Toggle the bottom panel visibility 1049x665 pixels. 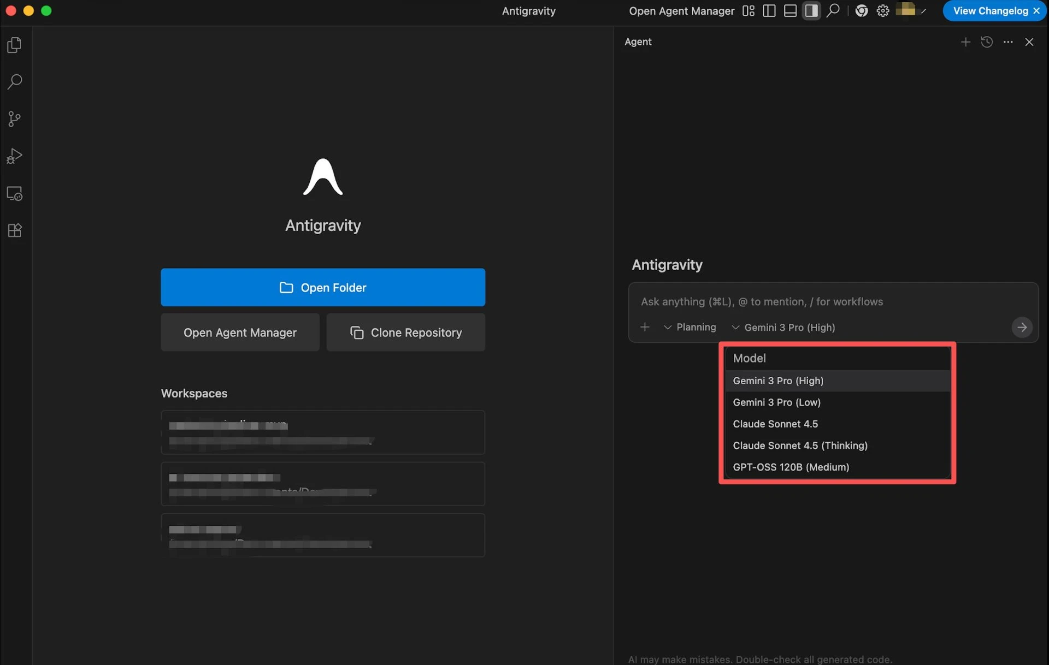coord(789,10)
